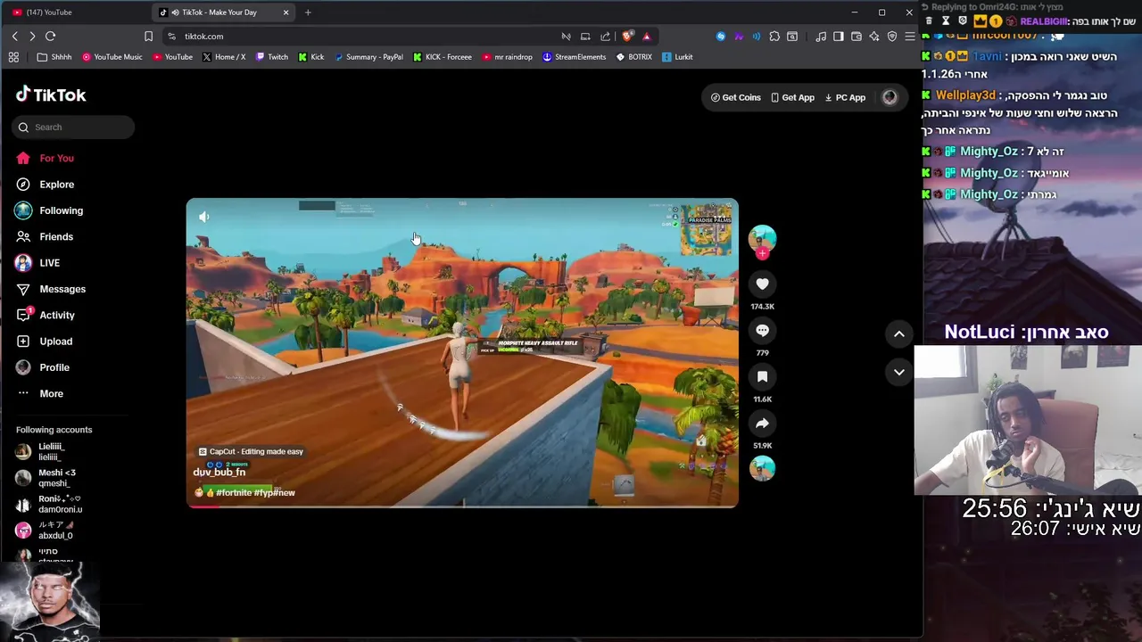Image resolution: width=1142 pixels, height=642 pixels.
Task: Close the TikTok - Make Your Day tab
Action: [x=285, y=12]
